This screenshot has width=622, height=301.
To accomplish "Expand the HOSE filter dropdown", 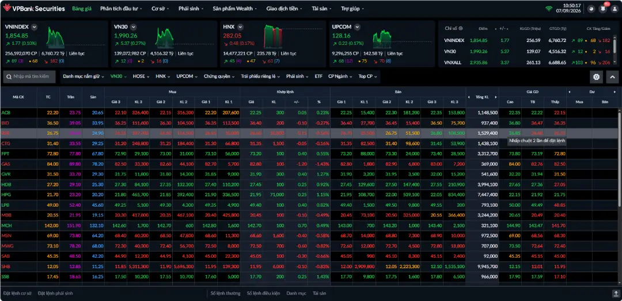I will [x=141, y=77].
